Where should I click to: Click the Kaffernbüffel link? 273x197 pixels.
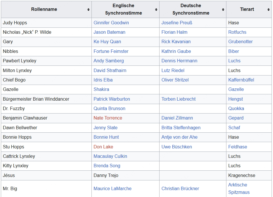coord(241,80)
